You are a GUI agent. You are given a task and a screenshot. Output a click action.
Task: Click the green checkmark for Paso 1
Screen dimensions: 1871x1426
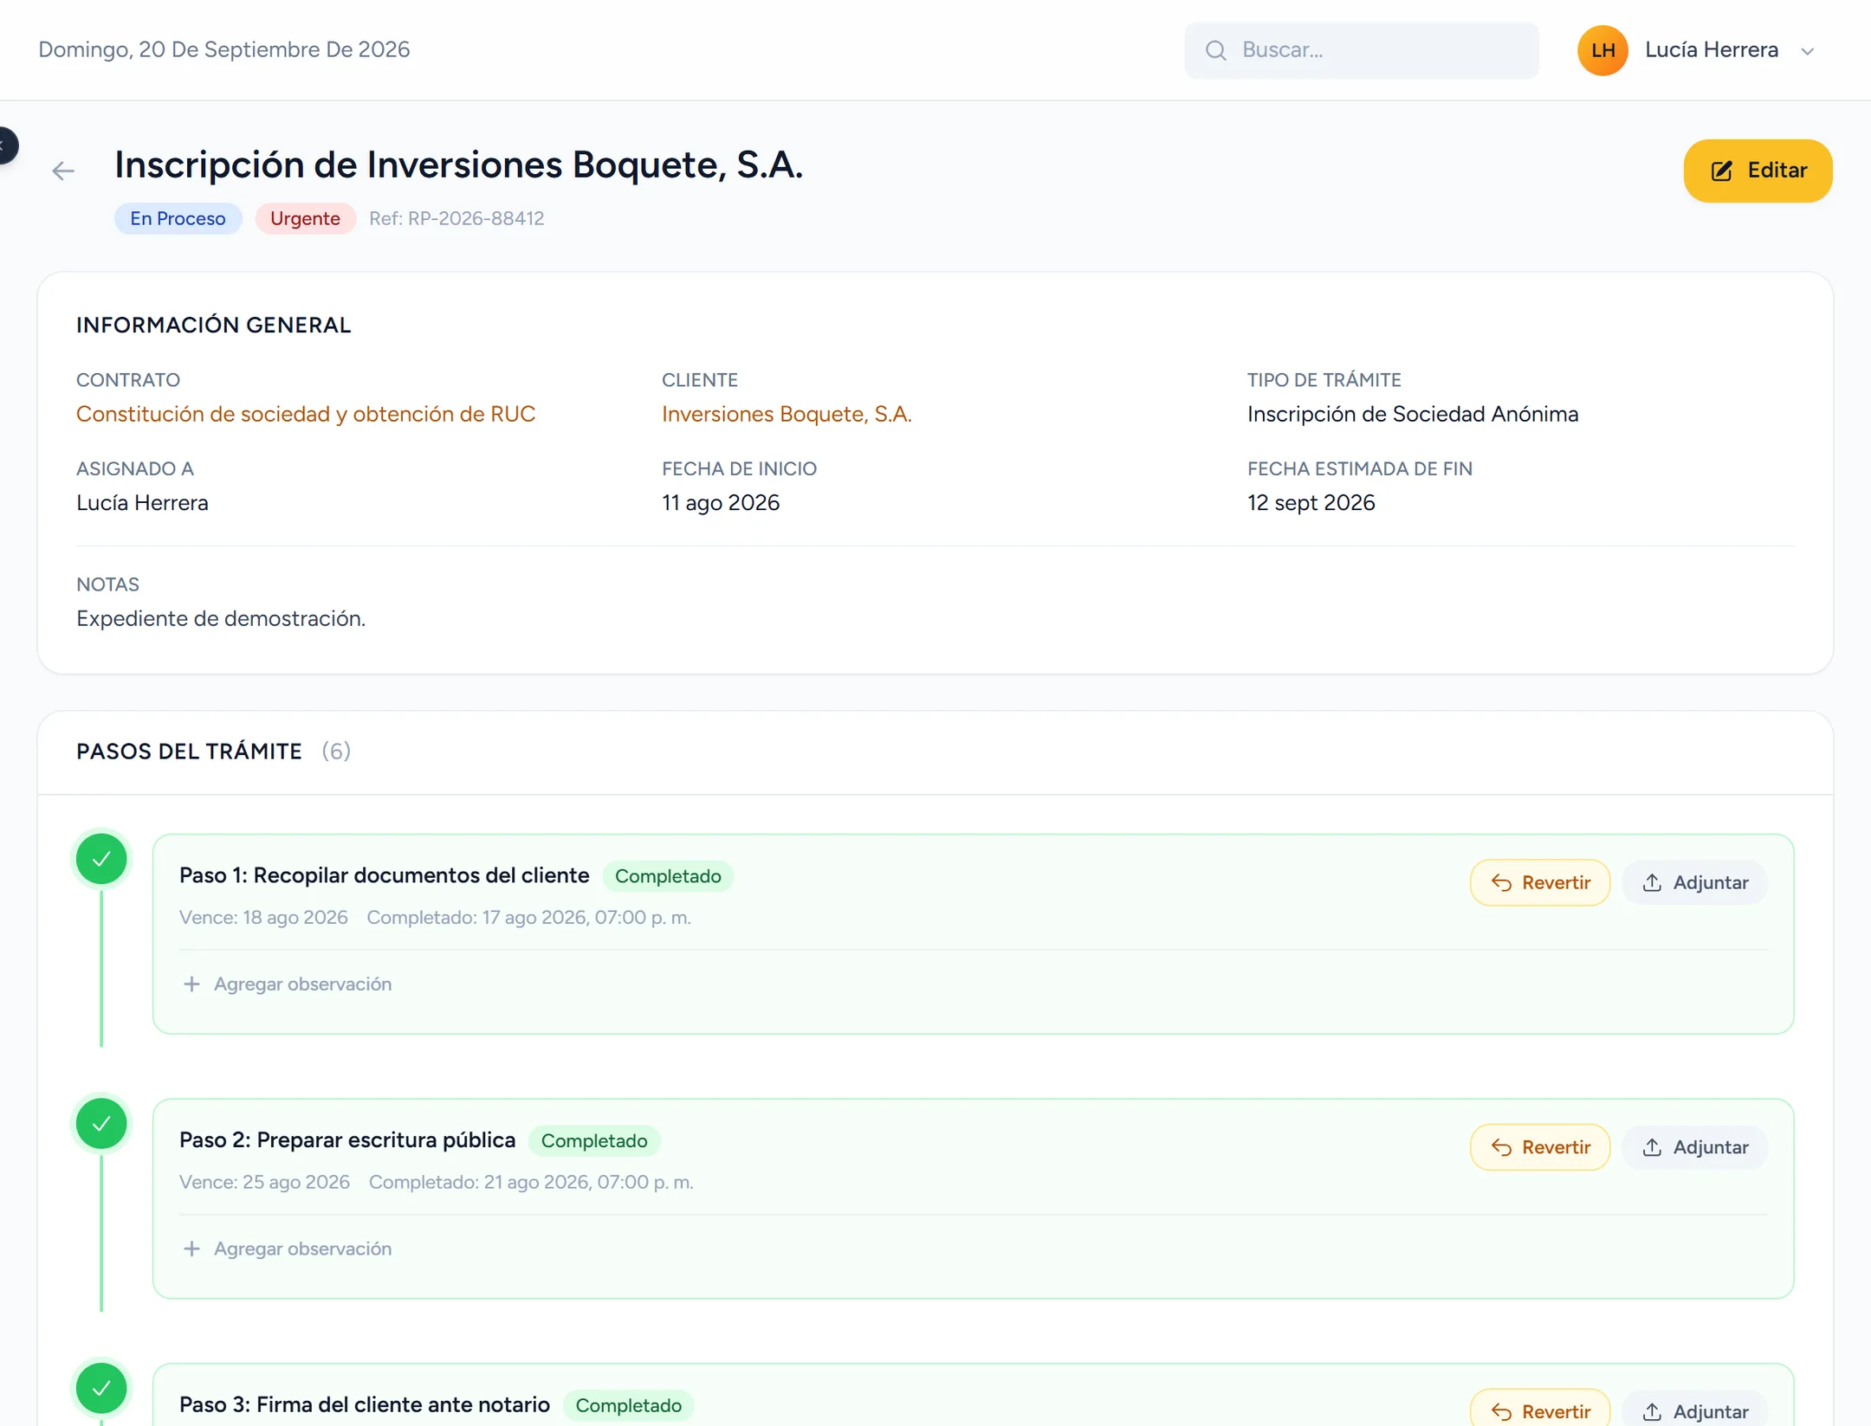coord(101,859)
